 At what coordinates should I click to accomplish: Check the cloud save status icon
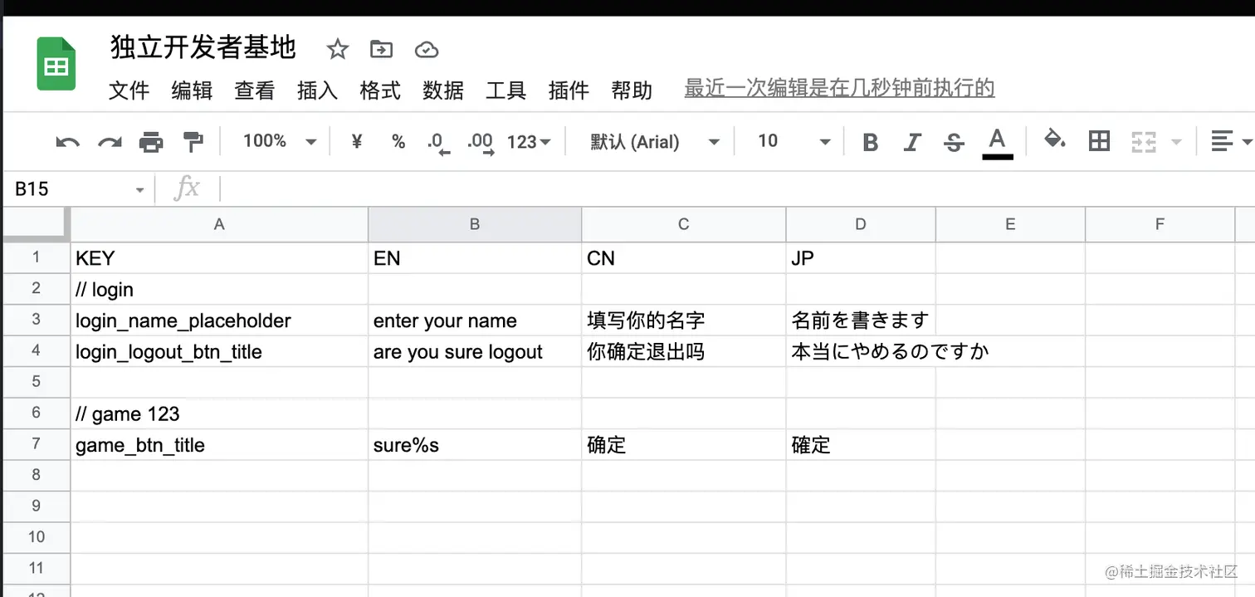[426, 50]
